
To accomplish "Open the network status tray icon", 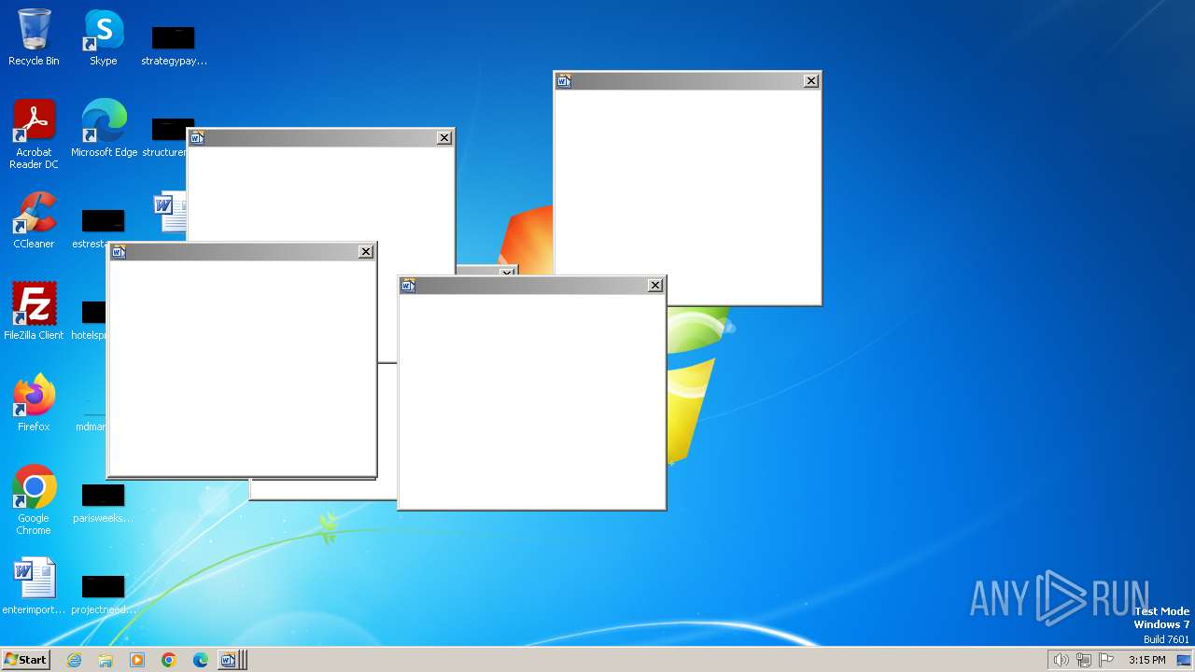I will click(1083, 660).
